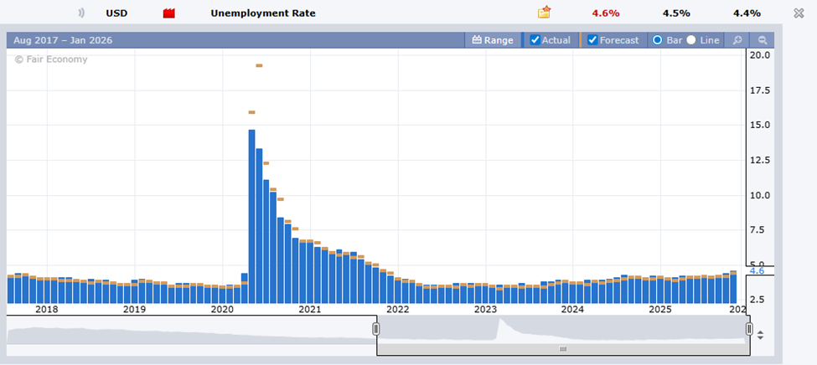The height and width of the screenshot is (365, 817).
Task: Click the 15.0 y-axis label
Action: tap(759, 125)
